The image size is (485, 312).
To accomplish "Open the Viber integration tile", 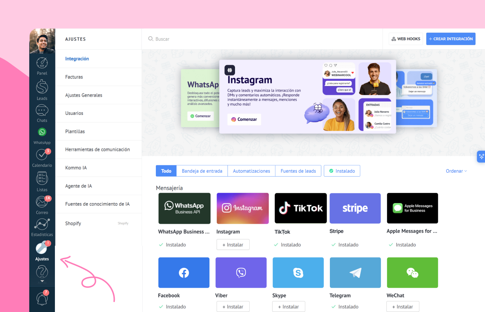I will [x=241, y=273].
